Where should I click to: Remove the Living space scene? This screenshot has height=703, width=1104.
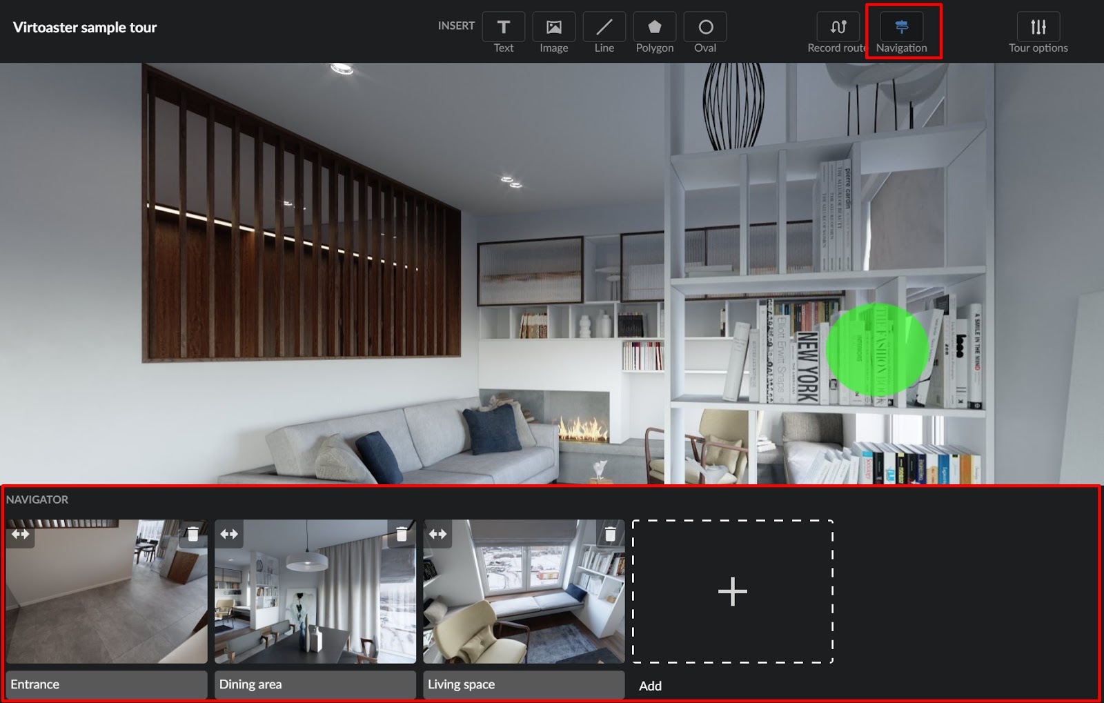pyautogui.click(x=610, y=534)
